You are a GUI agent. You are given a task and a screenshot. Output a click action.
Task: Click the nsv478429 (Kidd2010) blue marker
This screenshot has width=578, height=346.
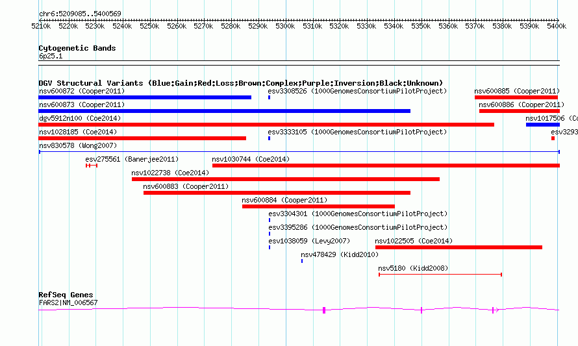click(302, 261)
